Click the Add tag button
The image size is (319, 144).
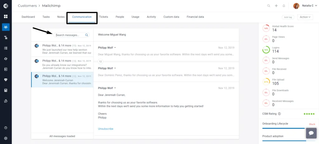pos(288,17)
